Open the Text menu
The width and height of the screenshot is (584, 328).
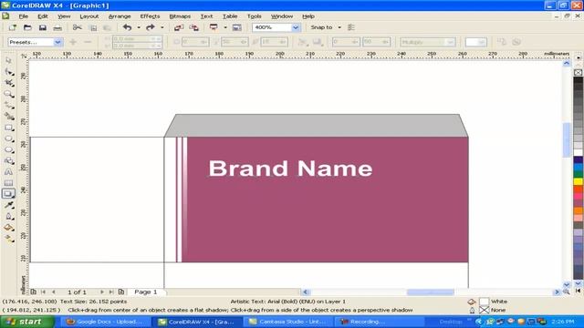coord(206,16)
